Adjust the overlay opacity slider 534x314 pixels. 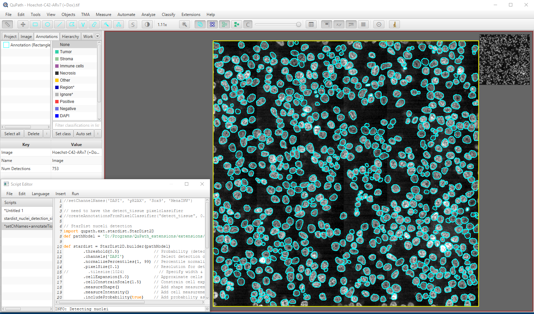[x=298, y=24]
